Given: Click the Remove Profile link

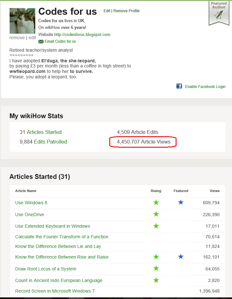Looking at the screenshot, I should tap(126, 11).
